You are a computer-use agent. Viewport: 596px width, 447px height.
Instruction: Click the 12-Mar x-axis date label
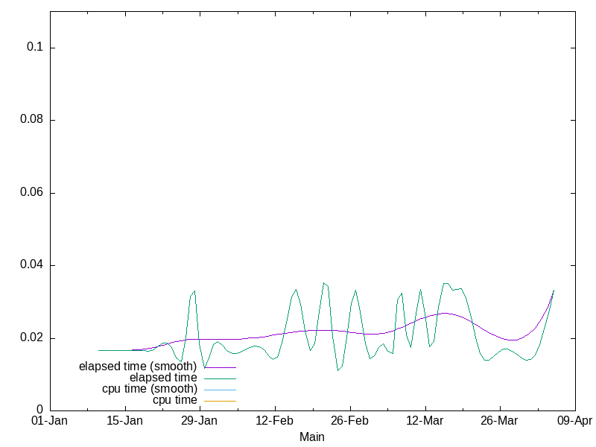pyautogui.click(x=425, y=422)
